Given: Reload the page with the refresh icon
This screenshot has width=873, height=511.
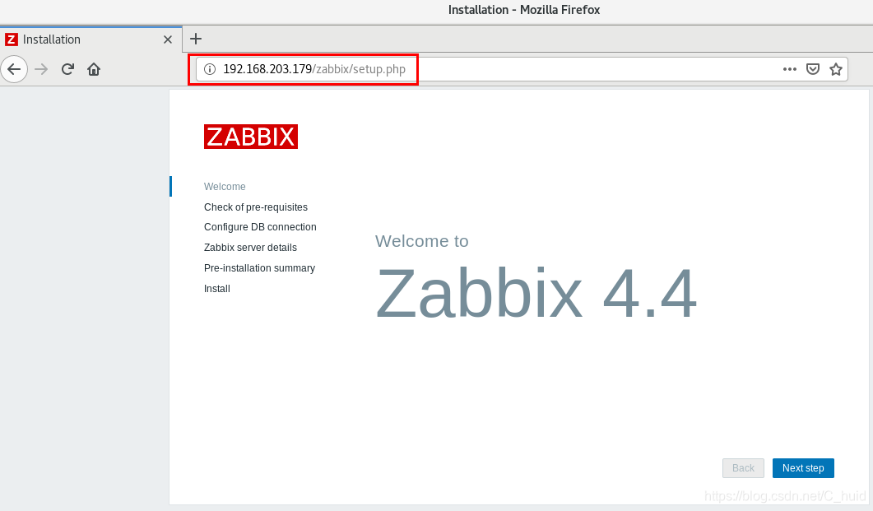Looking at the screenshot, I should (67, 69).
